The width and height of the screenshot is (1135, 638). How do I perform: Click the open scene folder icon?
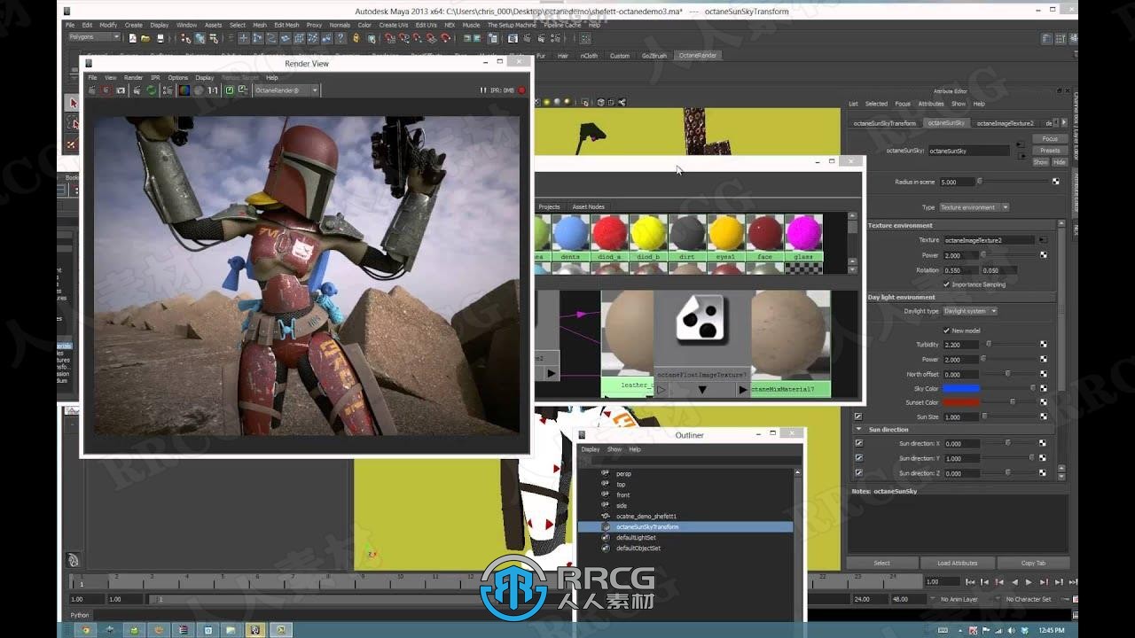[145, 38]
